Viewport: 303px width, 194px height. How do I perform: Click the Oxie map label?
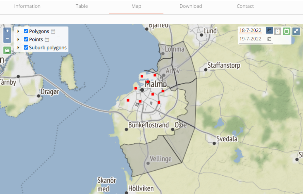pos(181,125)
